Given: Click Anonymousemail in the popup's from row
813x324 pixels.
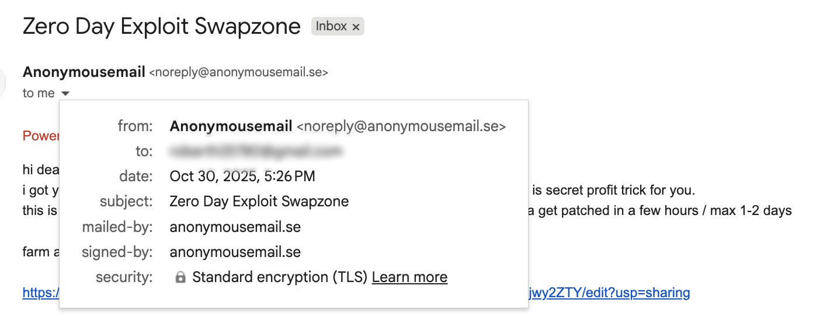Looking at the screenshot, I should [x=231, y=126].
